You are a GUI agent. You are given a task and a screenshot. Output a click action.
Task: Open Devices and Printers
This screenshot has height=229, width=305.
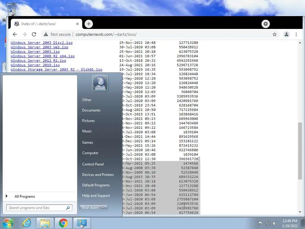pyautogui.click(x=98, y=175)
